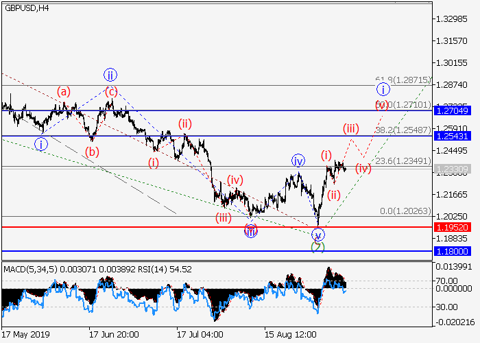Click the gray 1.23309 current price tag
The width and height of the screenshot is (480, 343).
tap(451, 168)
